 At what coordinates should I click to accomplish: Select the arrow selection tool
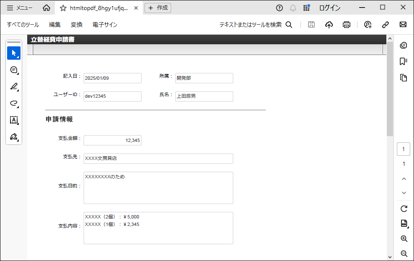(x=14, y=53)
